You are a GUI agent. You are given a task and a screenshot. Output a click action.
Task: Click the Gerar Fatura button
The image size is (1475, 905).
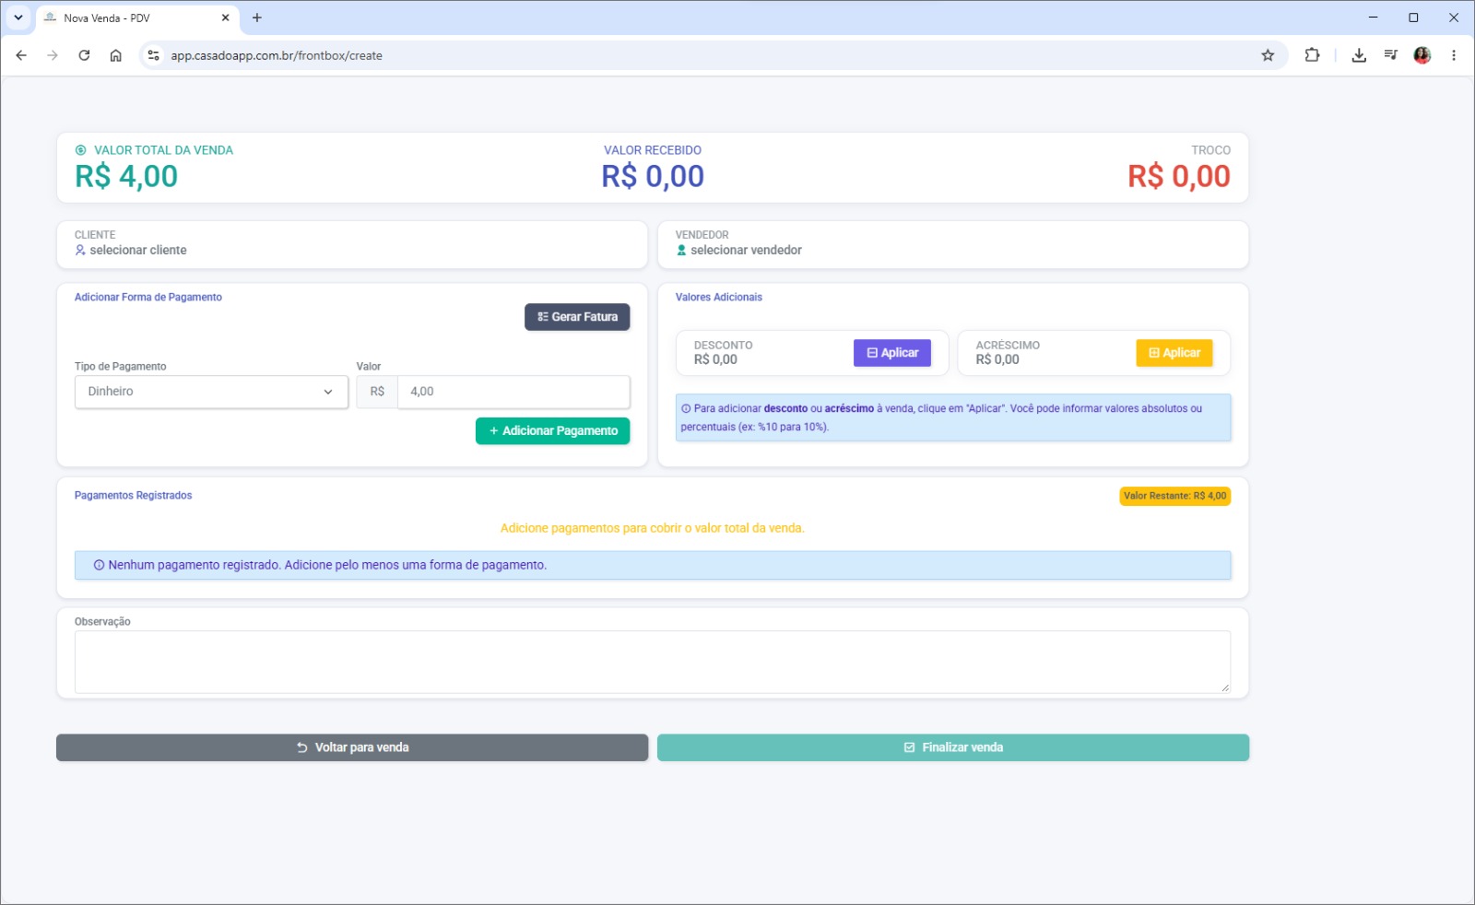tap(577, 317)
